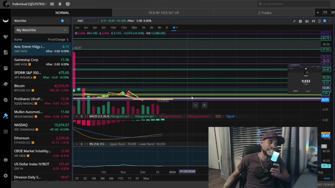Zoom in the chart with plus button
Image resolution: width=335 pixels, height=188 pixels.
[x=204, y=105]
